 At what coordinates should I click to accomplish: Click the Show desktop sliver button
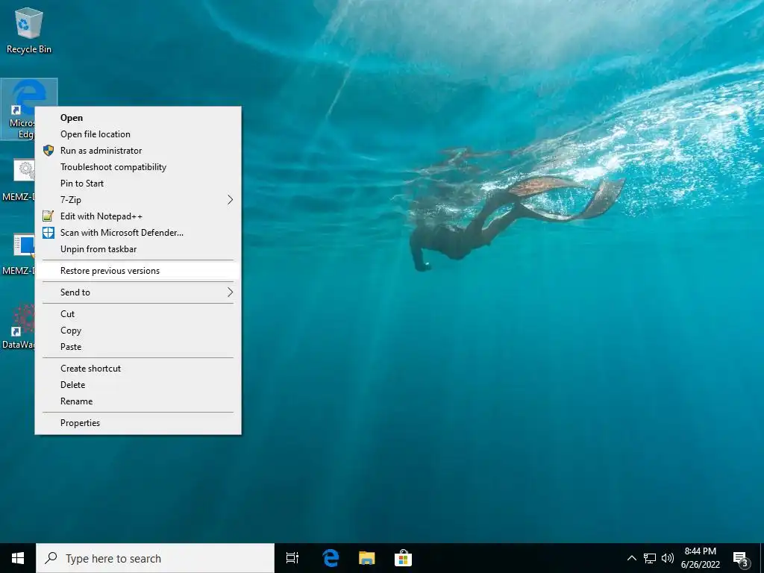[x=762, y=558]
